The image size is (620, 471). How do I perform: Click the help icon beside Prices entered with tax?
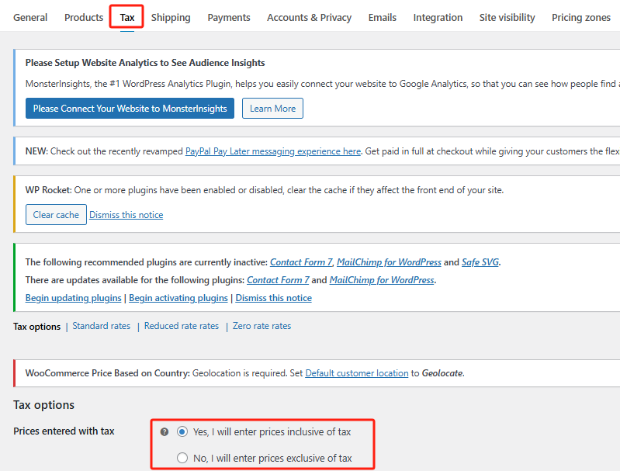(165, 431)
